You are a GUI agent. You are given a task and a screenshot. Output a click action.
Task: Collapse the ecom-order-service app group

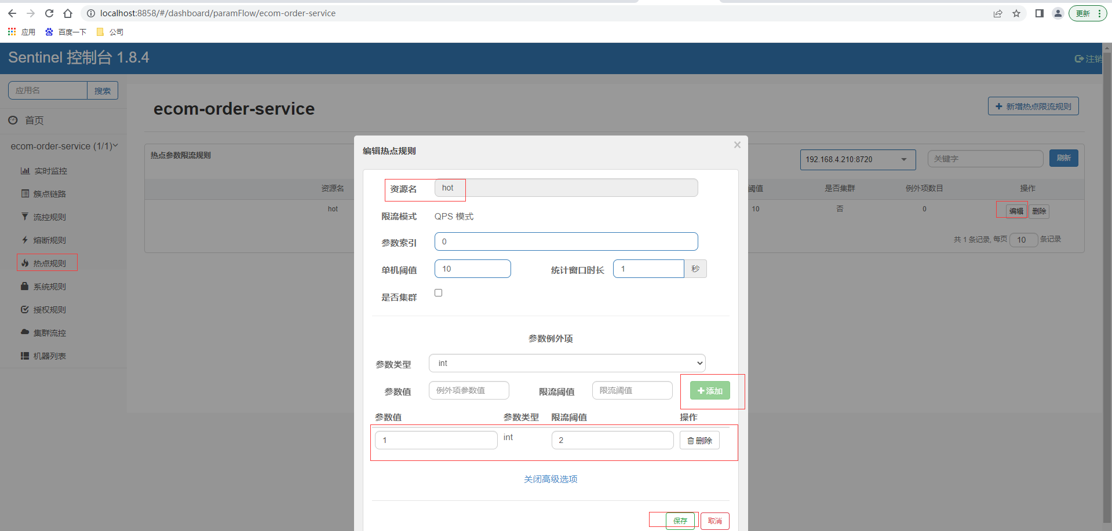(63, 146)
